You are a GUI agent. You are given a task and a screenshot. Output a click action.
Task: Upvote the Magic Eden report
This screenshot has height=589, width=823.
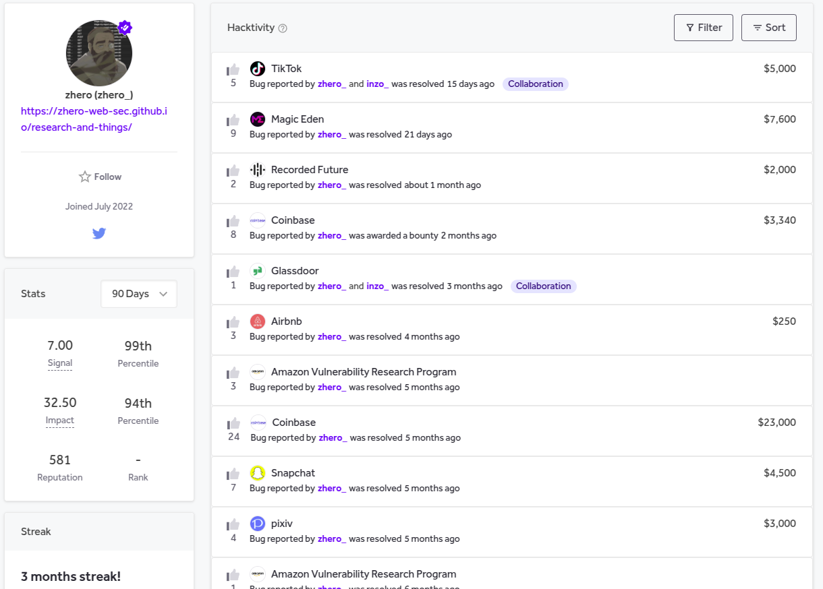click(x=233, y=120)
